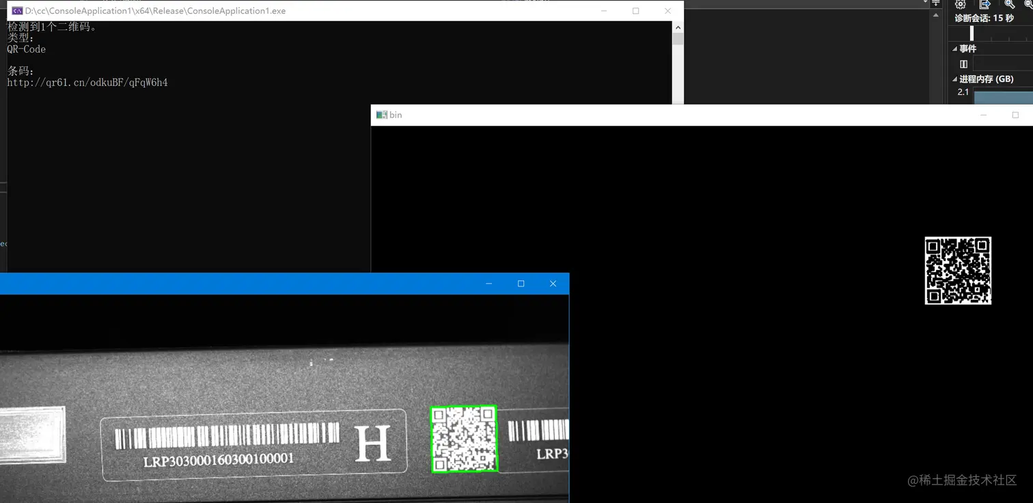This screenshot has height=503, width=1033.
Task: Click the binarized QR code in bin window
Action: coord(958,271)
